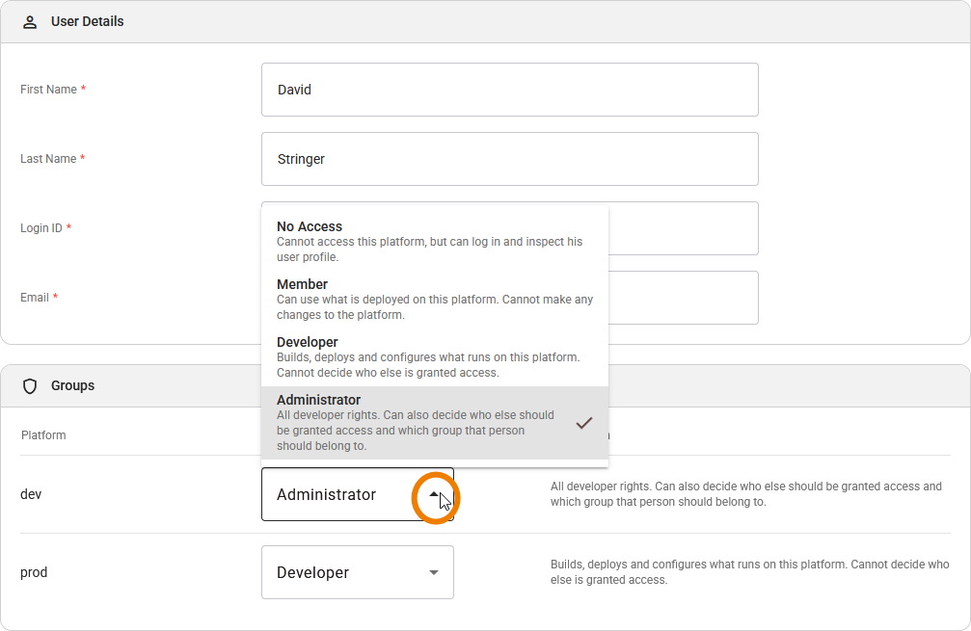971x631 pixels.
Task: Click the checkmark on the Administrator option
Action: point(584,423)
